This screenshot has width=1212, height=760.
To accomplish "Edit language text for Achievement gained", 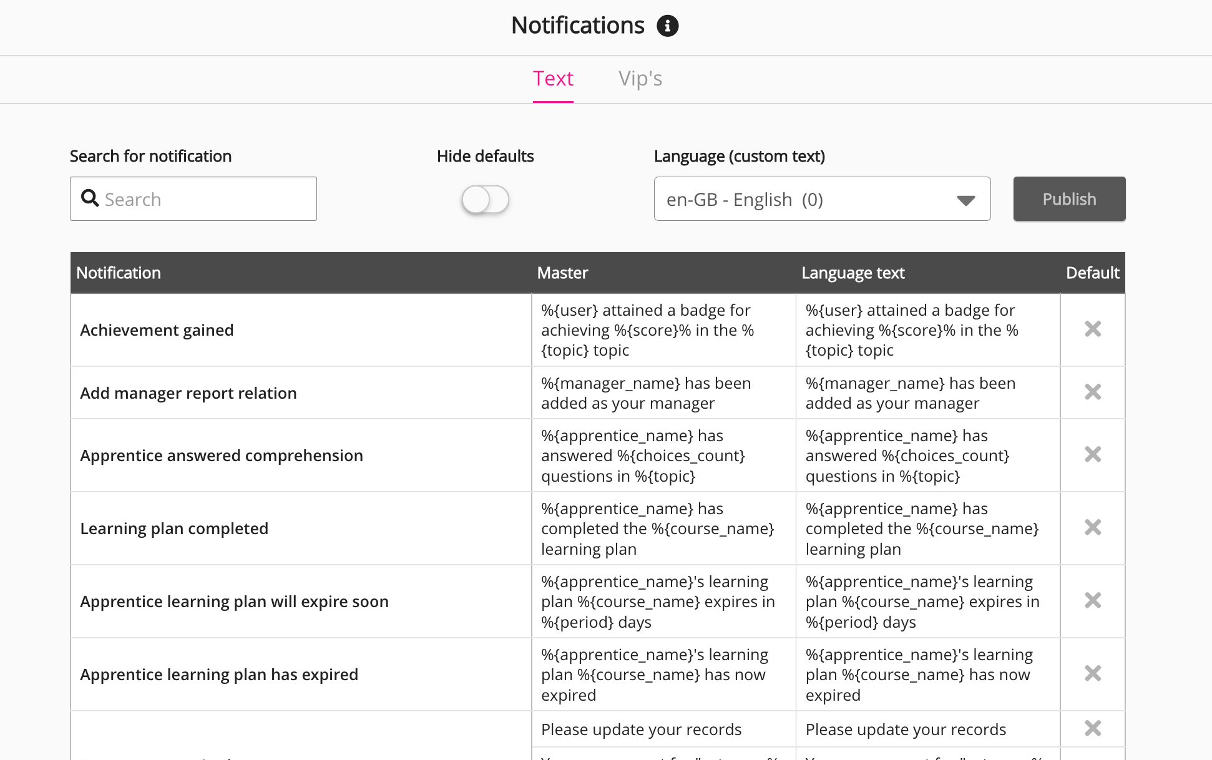I will (x=927, y=330).
